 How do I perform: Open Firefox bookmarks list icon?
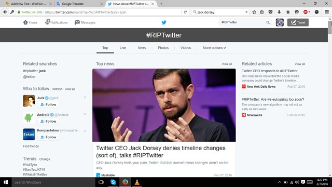[x=261, y=12]
